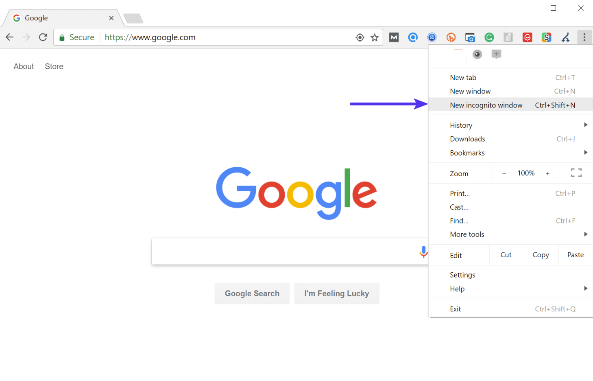This screenshot has width=593, height=381.
Task: Choose New incognito window
Action: [511, 105]
